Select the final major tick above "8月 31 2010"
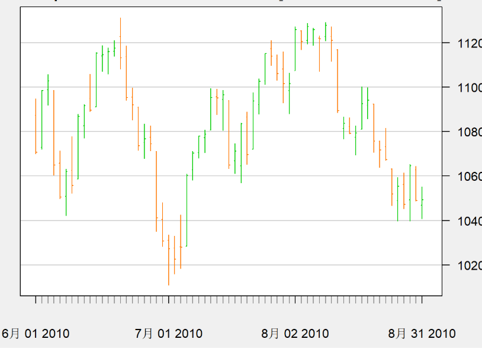 (x=422, y=299)
